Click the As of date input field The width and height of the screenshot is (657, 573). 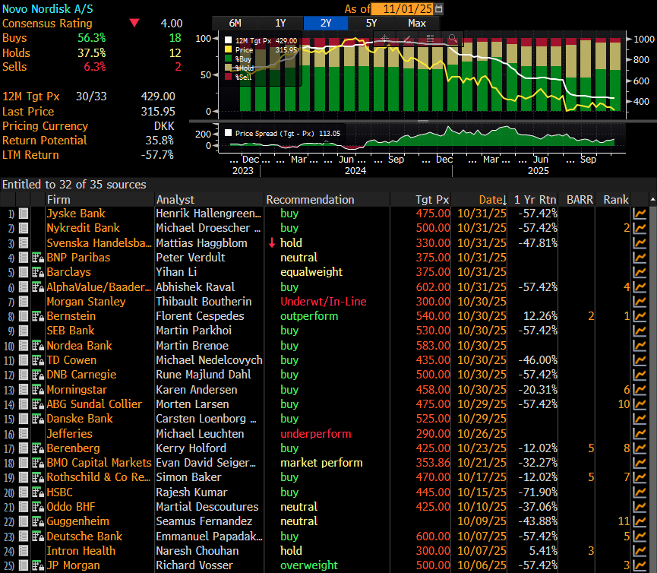[x=402, y=8]
